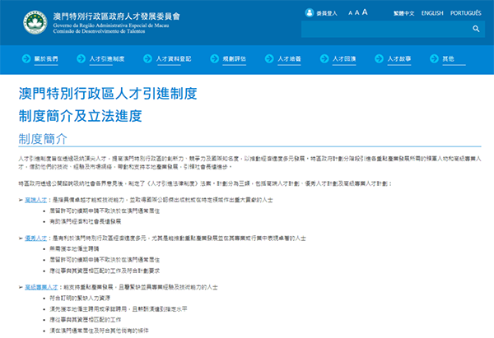Image resolution: width=494 pixels, height=338 pixels.
Task: Open the 優秀人才 link
Action: tap(35, 238)
